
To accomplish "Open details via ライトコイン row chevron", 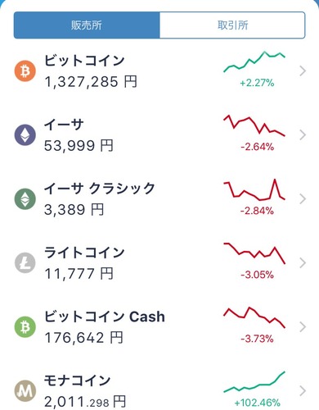I will [303, 263].
